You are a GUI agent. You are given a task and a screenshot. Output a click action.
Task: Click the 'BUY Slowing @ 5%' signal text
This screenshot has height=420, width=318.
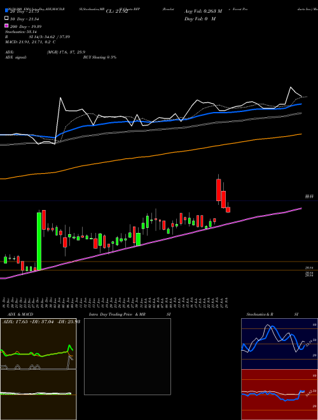click(x=100, y=57)
